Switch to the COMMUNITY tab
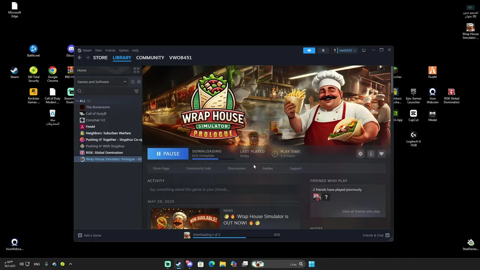Screen dimensions: 480x270 tap(150, 57)
